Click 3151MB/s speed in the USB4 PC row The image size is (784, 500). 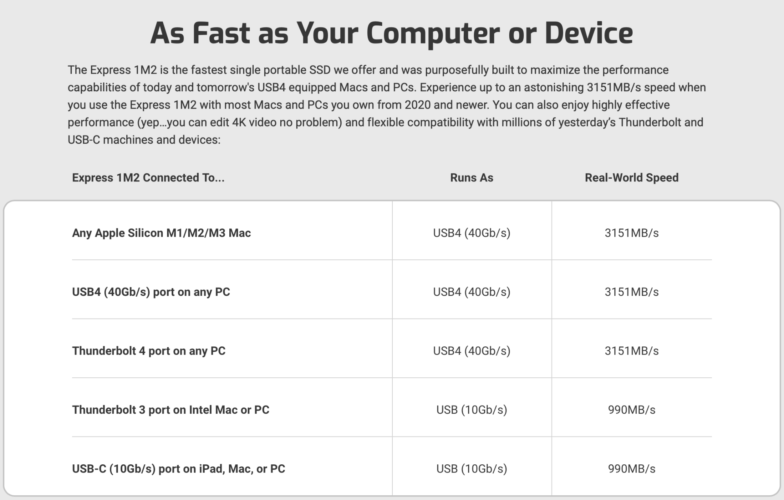click(x=632, y=292)
